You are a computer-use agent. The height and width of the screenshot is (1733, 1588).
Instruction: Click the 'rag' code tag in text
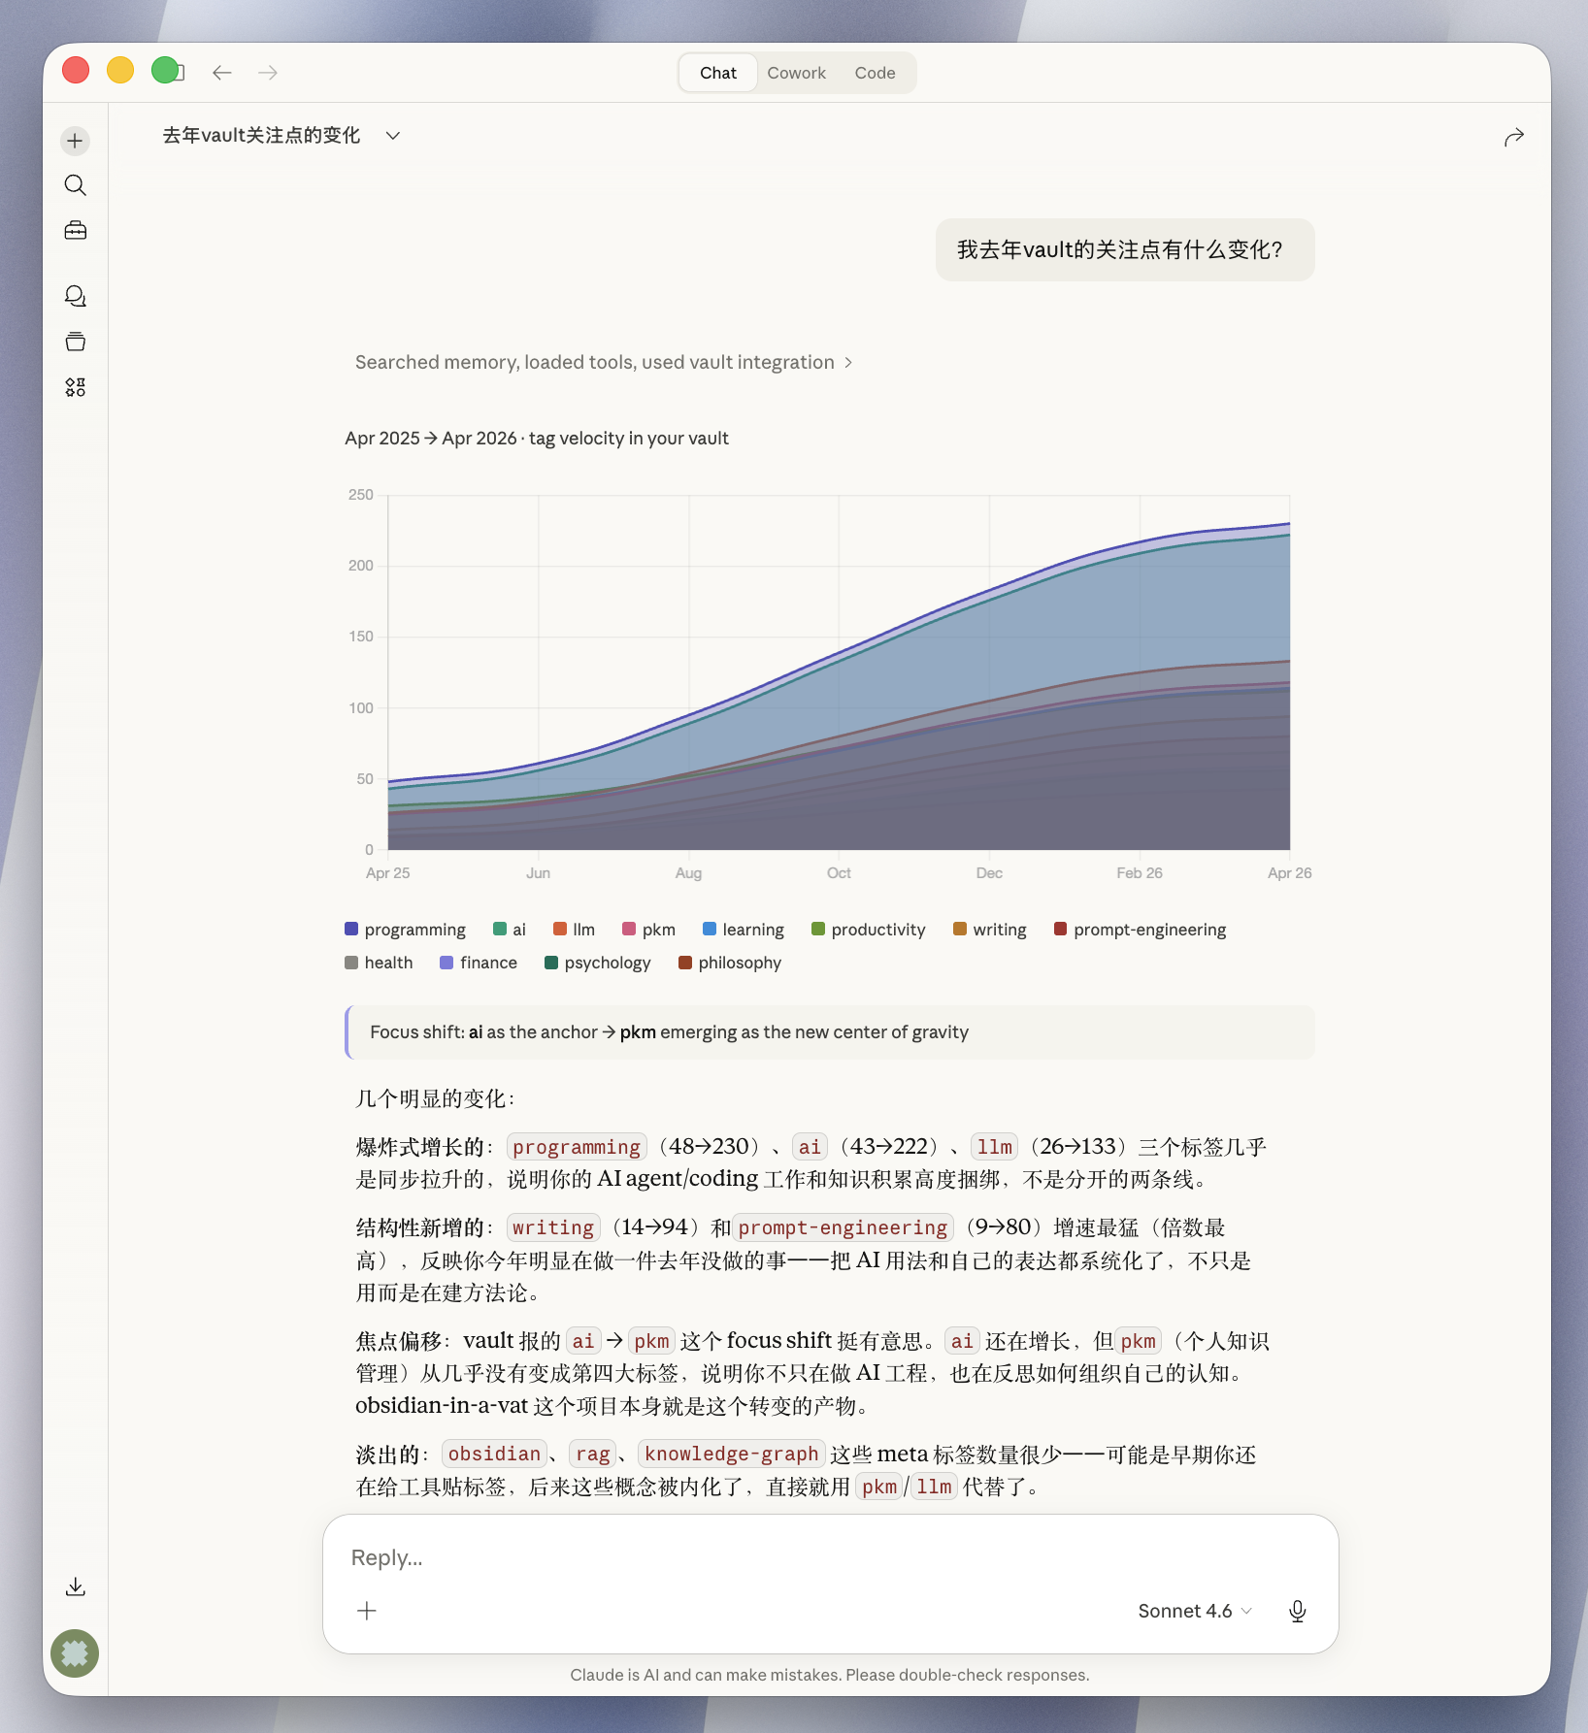592,1454
